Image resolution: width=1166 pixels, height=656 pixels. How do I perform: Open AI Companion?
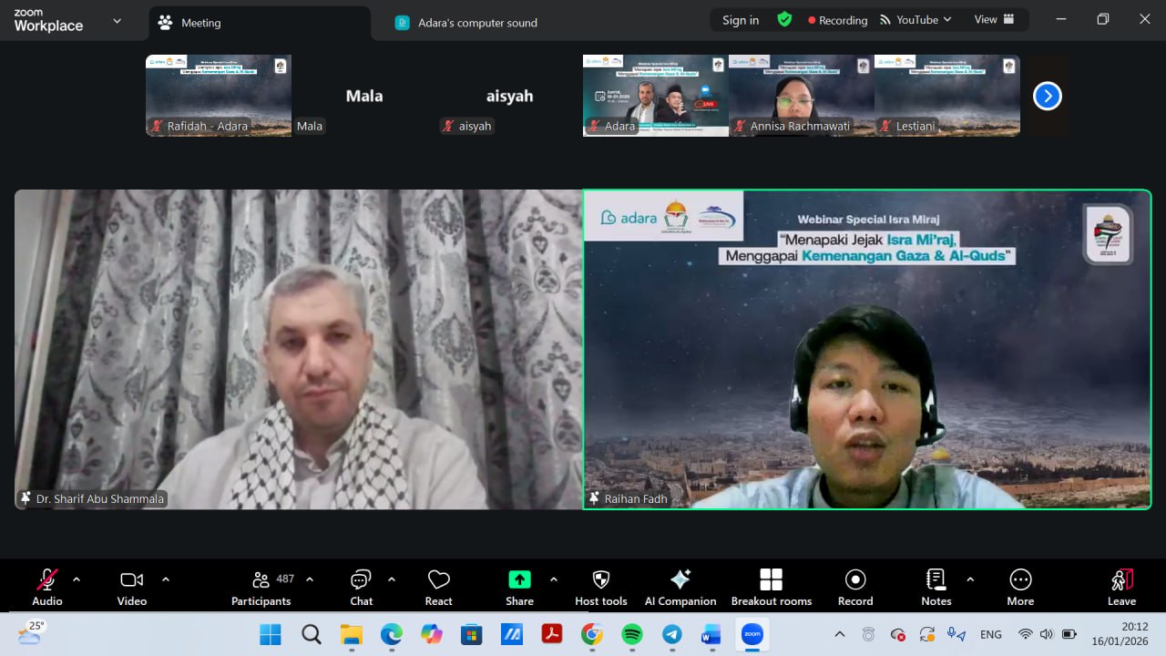[680, 587]
